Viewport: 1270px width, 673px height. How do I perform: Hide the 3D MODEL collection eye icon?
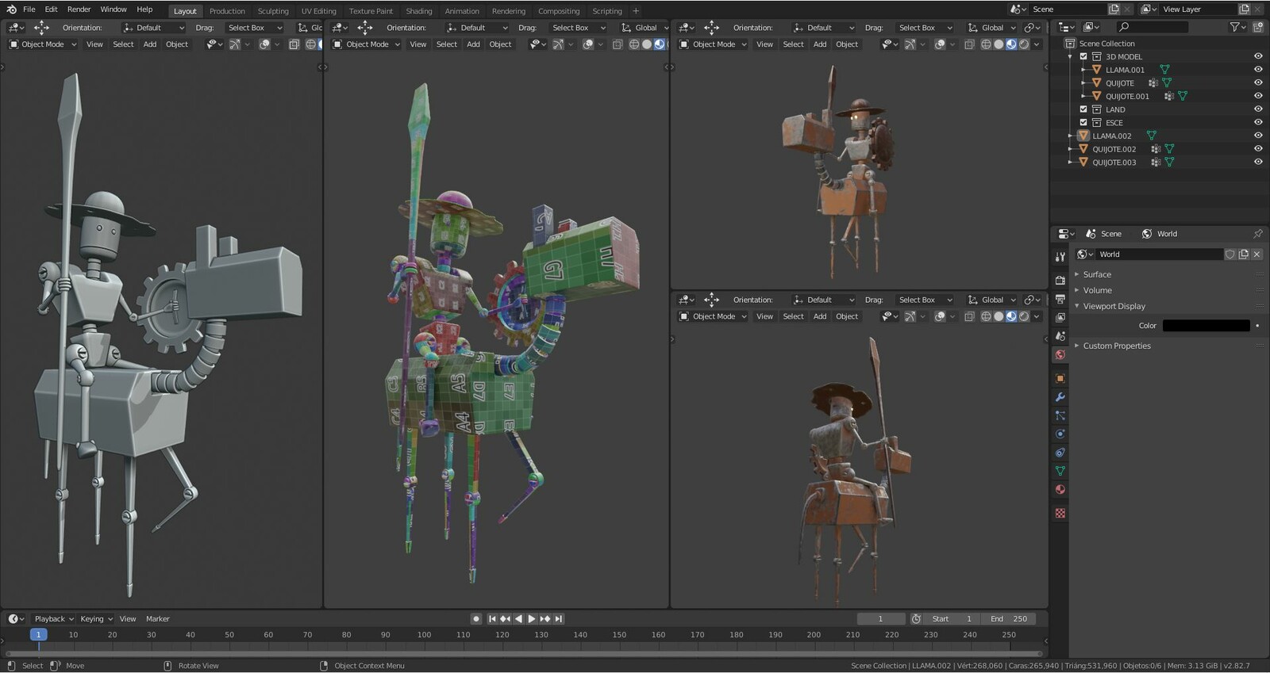1258,56
